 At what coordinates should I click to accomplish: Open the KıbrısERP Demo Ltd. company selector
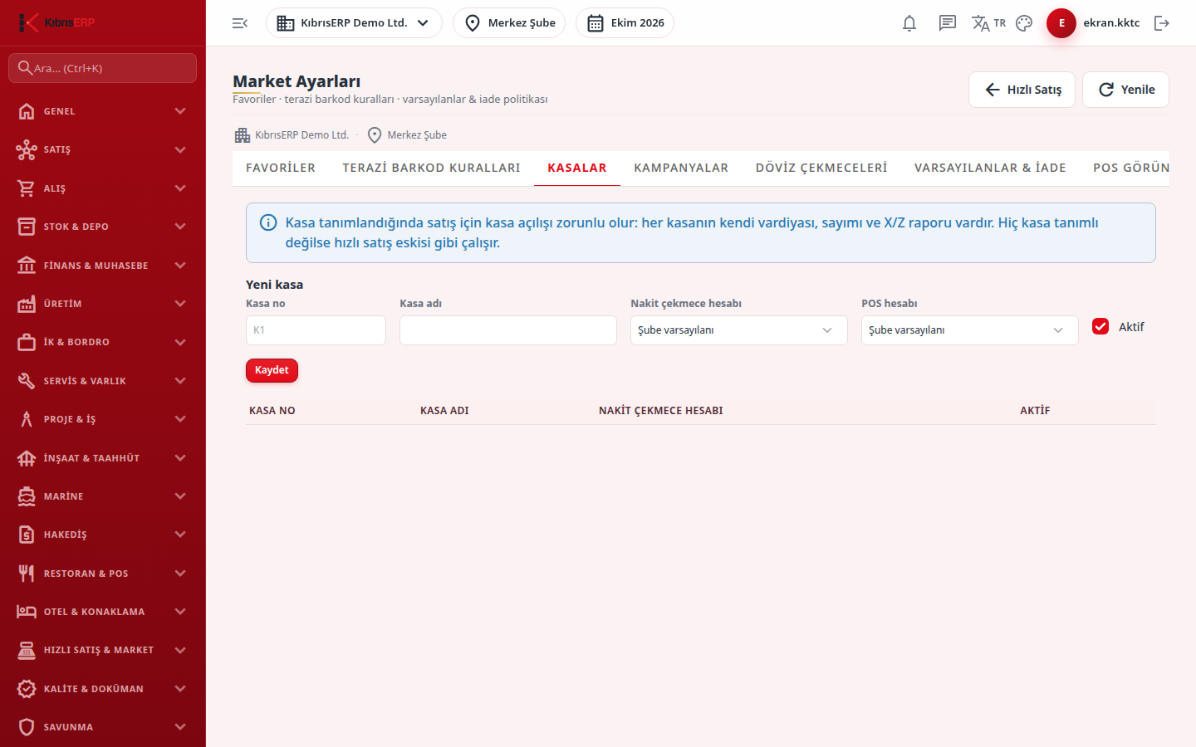[x=354, y=23]
